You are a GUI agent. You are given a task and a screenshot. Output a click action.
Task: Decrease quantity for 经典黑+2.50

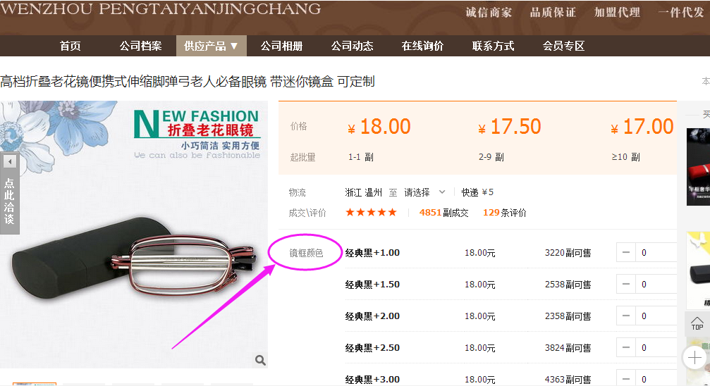(626, 347)
